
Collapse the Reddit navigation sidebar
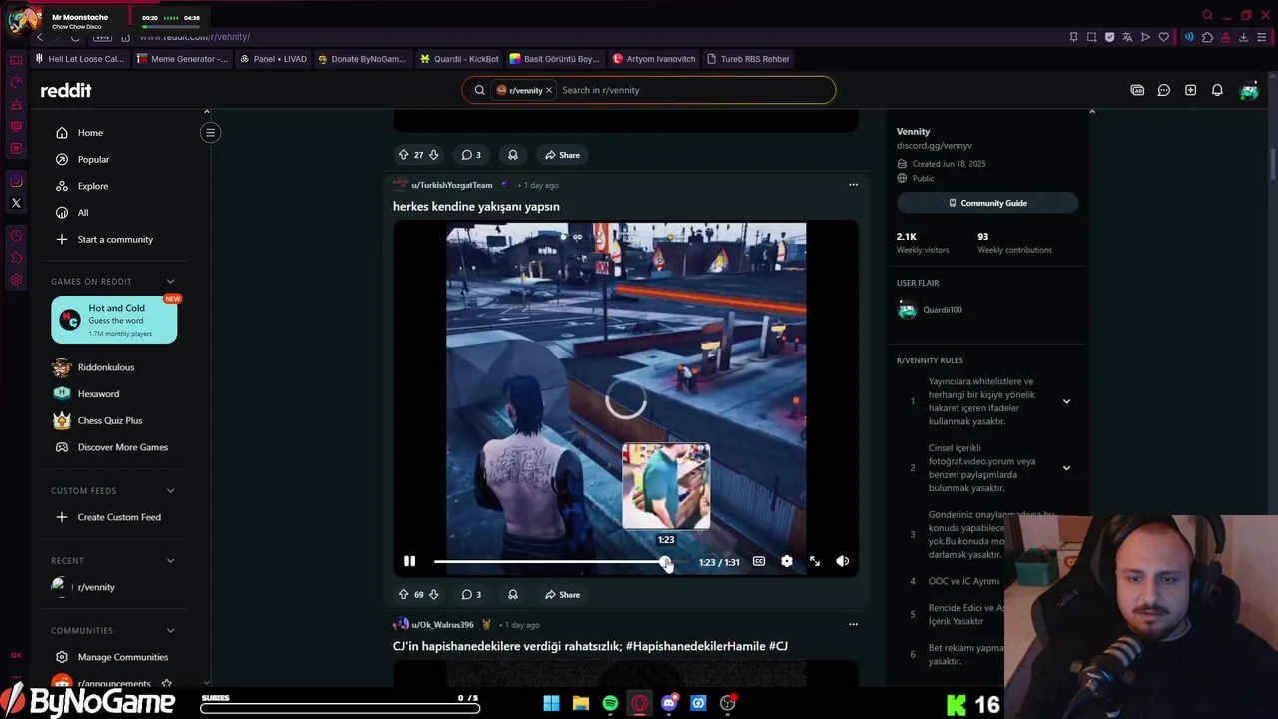210,133
